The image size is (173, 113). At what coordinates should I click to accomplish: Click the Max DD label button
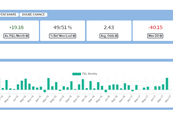pyautogui.click(x=155, y=36)
